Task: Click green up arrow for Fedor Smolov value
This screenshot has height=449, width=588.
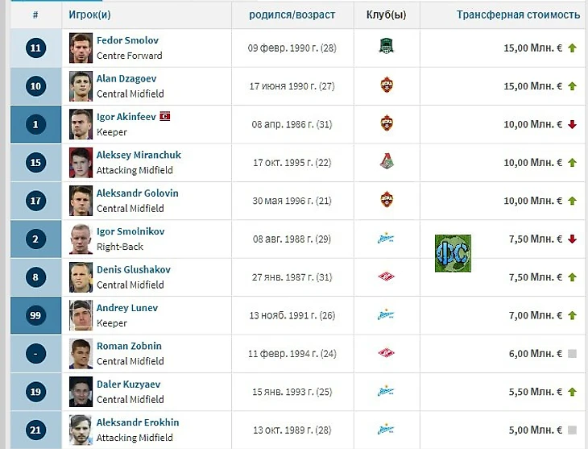Action: (x=572, y=48)
